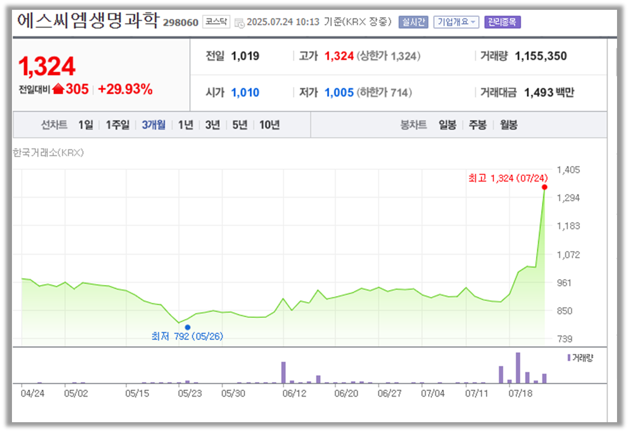Click the stock code 298060
The image size is (629, 432).
point(181,22)
